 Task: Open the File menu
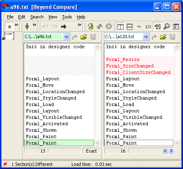pyautogui.click(x=10, y=17)
